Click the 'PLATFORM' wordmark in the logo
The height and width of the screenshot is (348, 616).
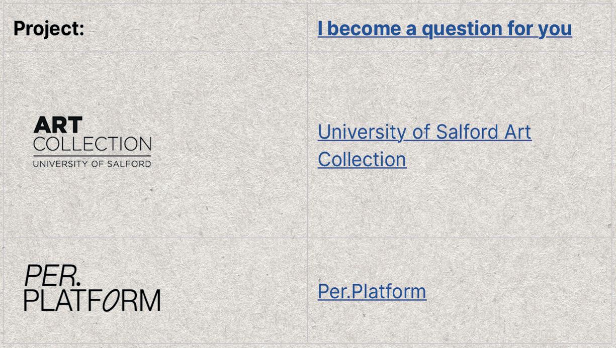[93, 300]
